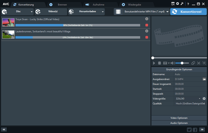208x133 pixels.
Task: Mute the preview volume speaker
Action: point(173,63)
